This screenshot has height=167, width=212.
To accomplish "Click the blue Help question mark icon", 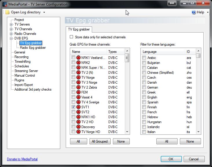I will pos(194,12).
